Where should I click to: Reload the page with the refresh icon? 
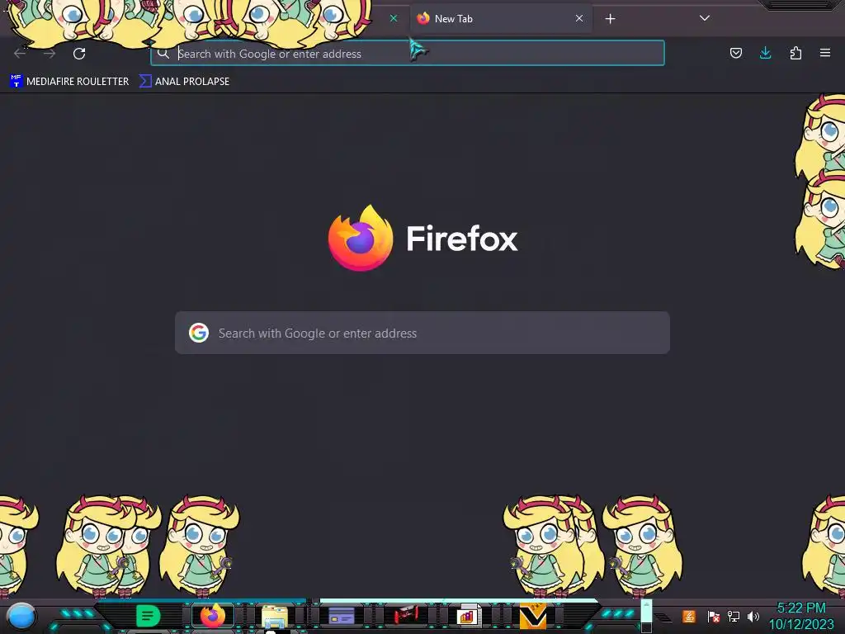[x=79, y=54]
